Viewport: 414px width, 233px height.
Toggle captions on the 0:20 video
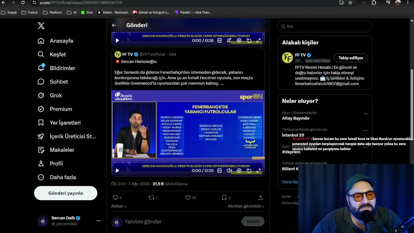[220, 171]
